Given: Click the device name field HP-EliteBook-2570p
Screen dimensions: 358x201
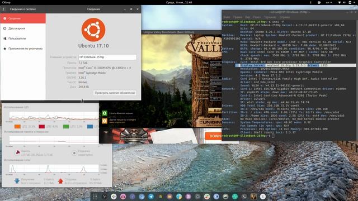Looking at the screenshot, I should [x=107, y=57].
